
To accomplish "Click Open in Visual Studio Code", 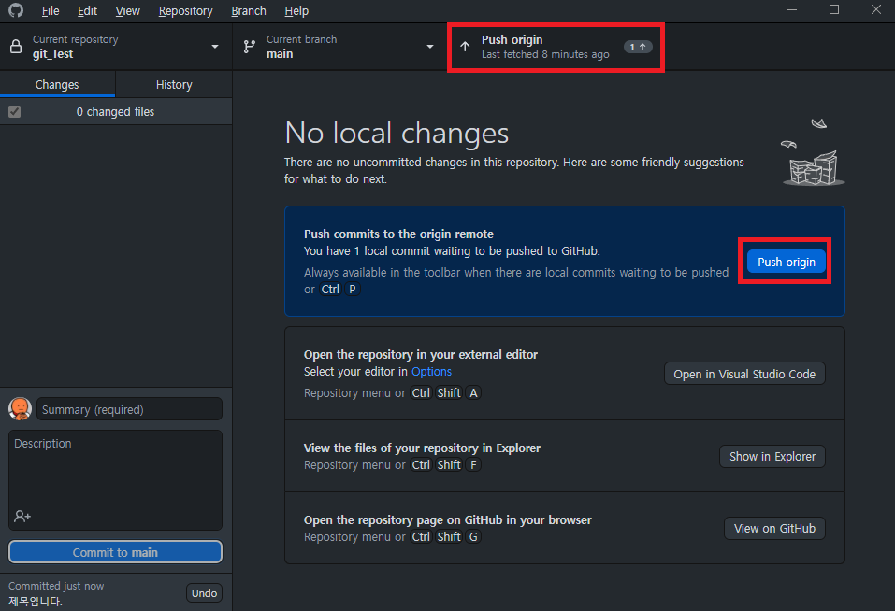I will point(744,374).
